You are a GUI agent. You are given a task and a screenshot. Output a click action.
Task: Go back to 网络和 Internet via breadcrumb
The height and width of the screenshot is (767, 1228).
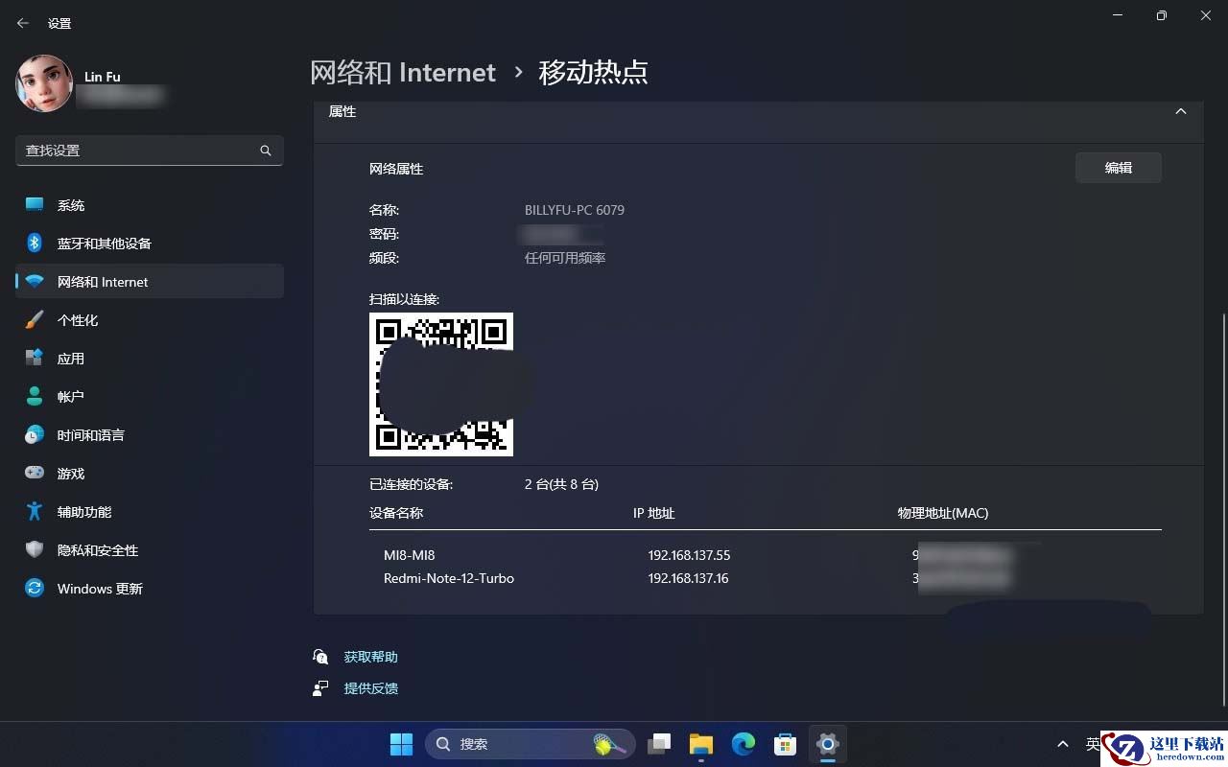tap(403, 72)
